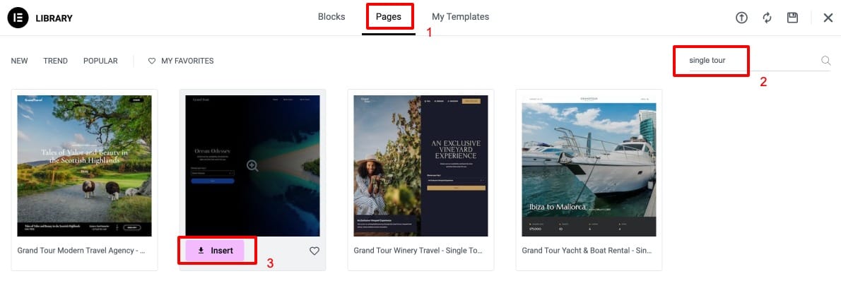841x293 pixels.
Task: Click the upload template icon
Action: pyautogui.click(x=741, y=18)
